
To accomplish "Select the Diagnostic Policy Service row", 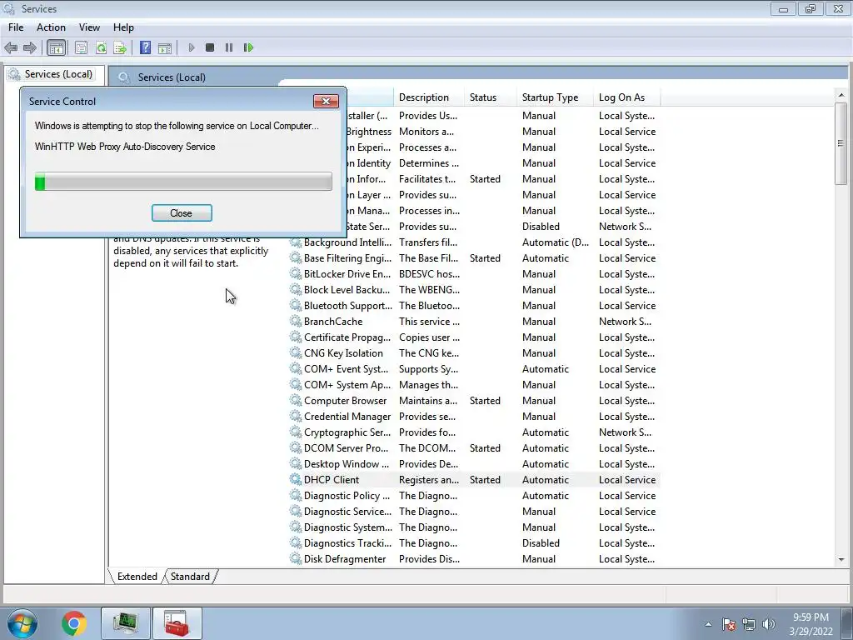I will [474, 496].
